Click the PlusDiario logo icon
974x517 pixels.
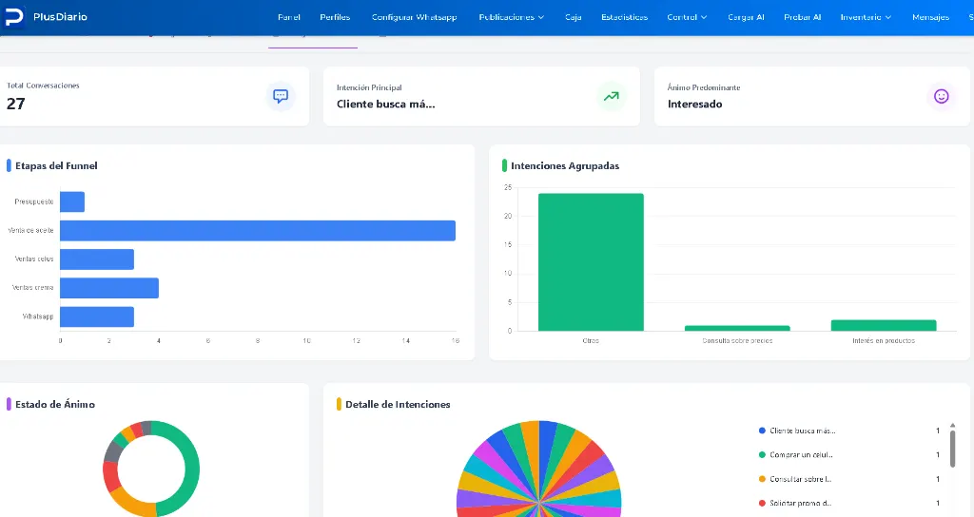tap(13, 17)
